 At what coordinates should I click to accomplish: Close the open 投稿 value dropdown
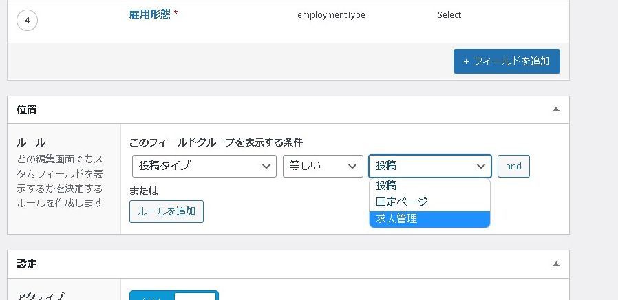click(429, 166)
